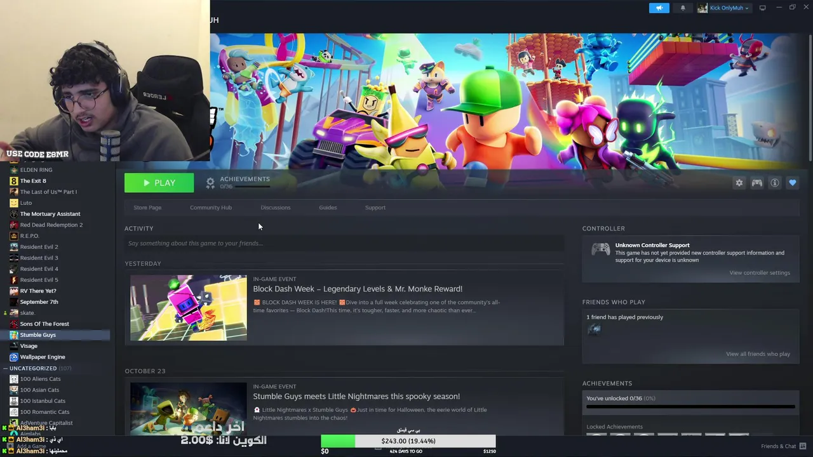The width and height of the screenshot is (813, 457).
Task: Click The Mortuary Assistant icon
Action: [x=13, y=214]
